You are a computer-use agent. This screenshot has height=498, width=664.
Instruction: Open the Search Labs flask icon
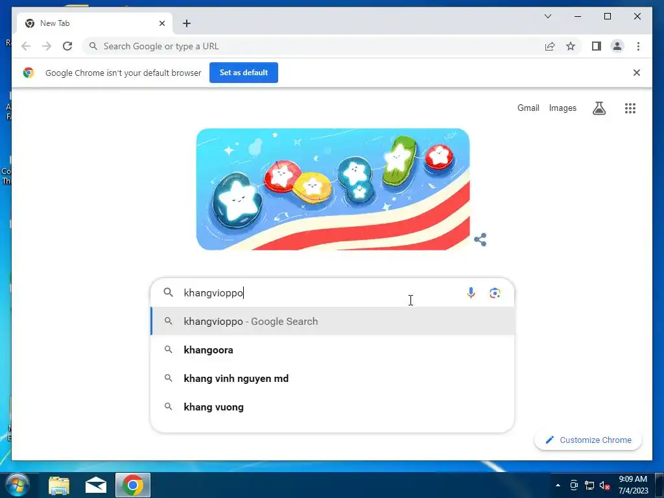599,108
